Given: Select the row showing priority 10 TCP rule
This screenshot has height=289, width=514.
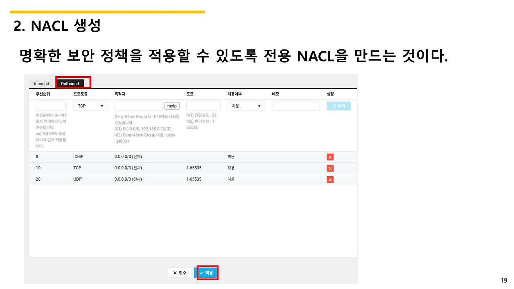Looking at the screenshot, I should click(x=161, y=168).
